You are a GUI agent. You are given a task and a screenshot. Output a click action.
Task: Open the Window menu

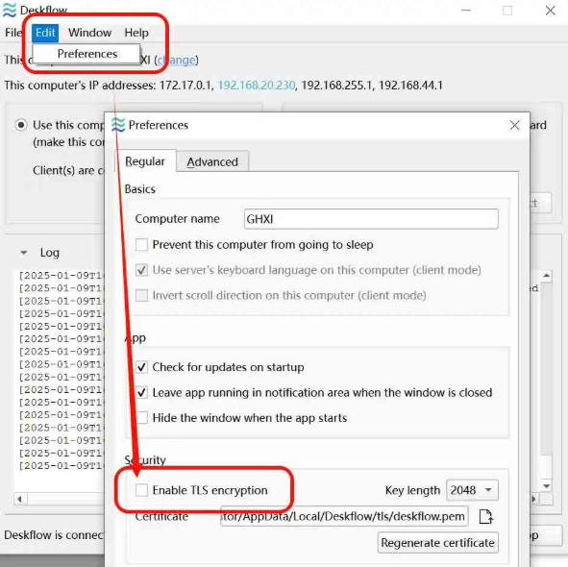(x=89, y=33)
